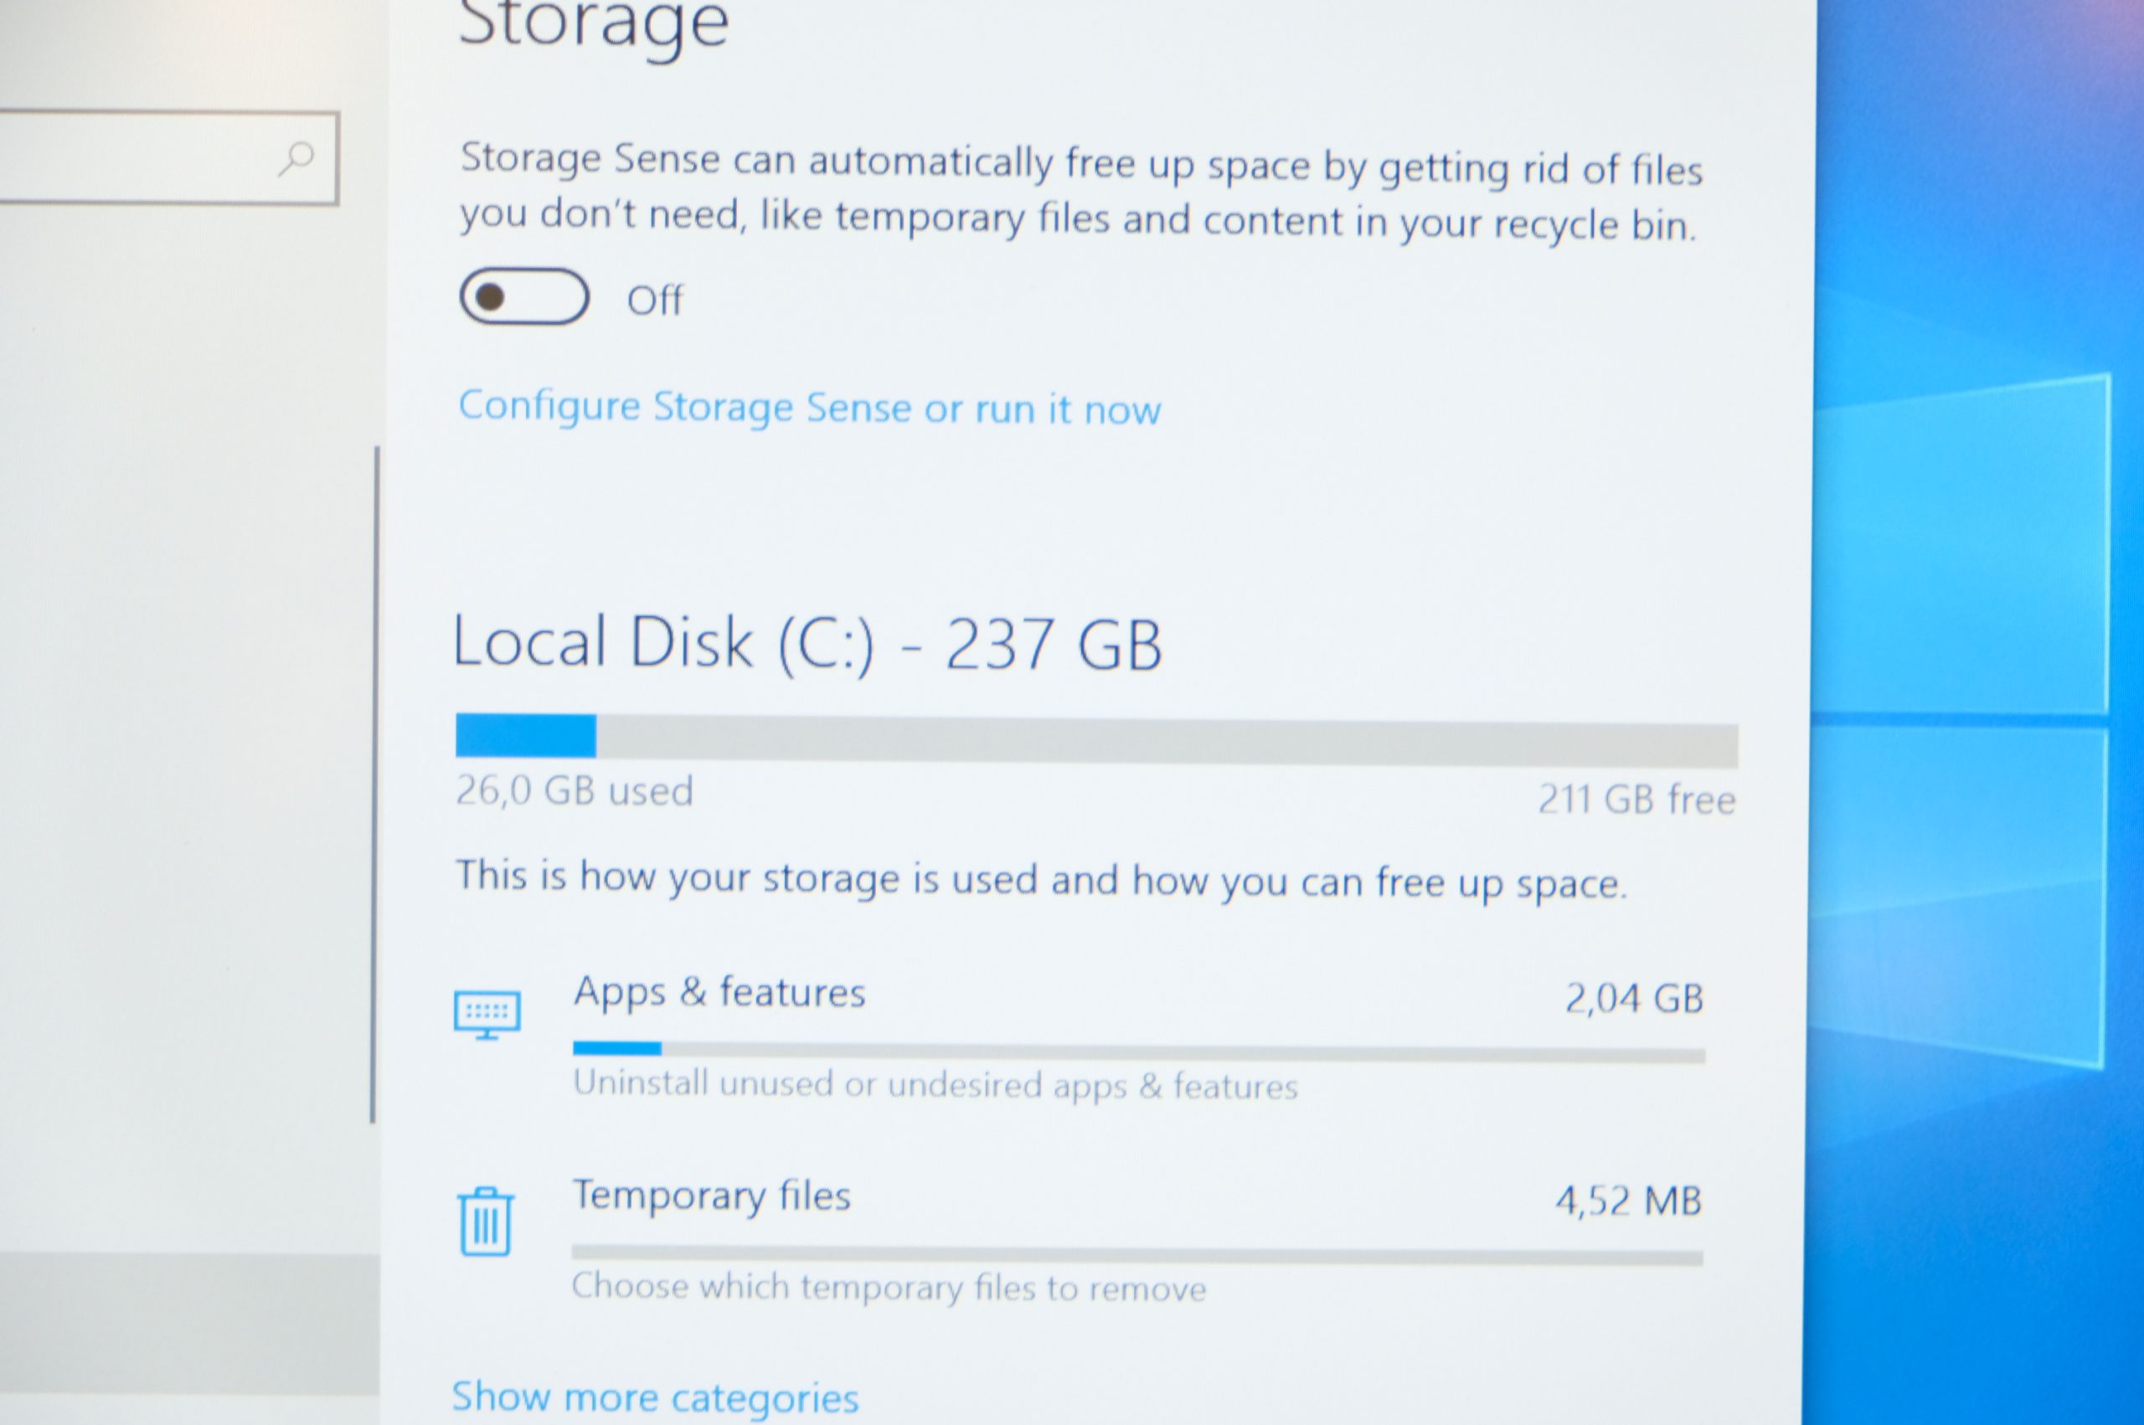Viewport: 2144px width, 1425px height.
Task: Click the Apps & features usage bar
Action: [1139, 1052]
